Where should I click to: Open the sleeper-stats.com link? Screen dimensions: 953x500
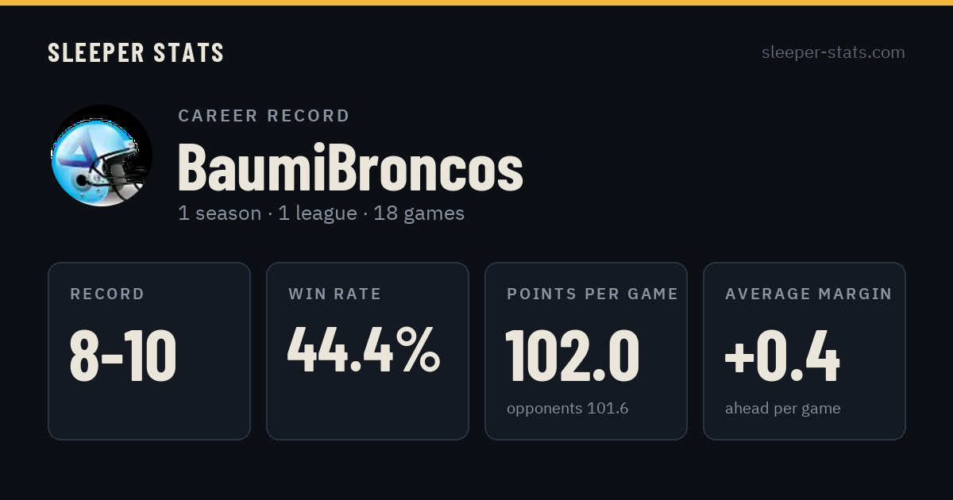click(833, 52)
